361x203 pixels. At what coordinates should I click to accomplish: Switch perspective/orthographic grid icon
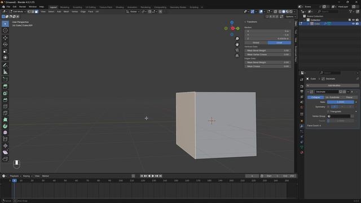237,55
